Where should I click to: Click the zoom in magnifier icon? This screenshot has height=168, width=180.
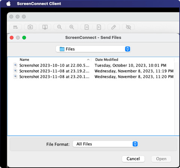click(x=72, y=27)
